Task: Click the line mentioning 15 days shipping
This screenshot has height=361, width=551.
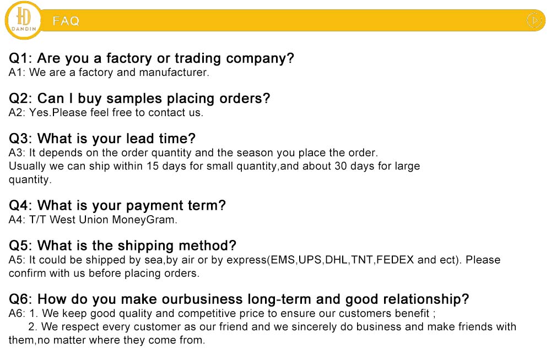Action: coord(214,166)
